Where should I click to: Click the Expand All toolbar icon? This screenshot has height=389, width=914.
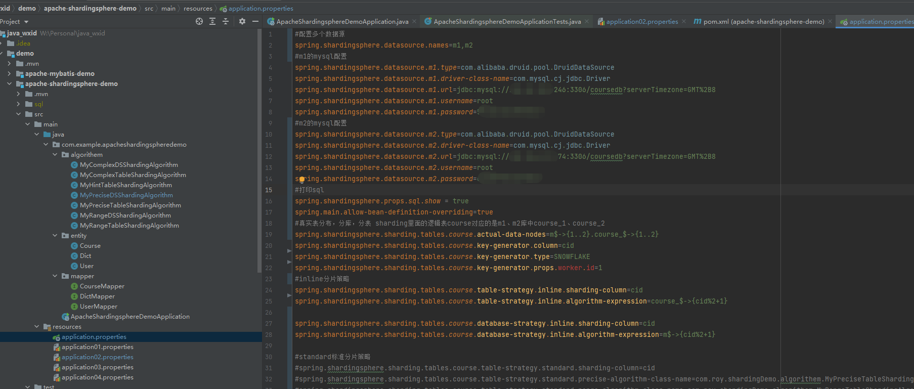(212, 21)
